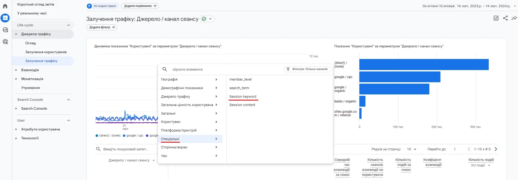Click the plus icon on Додати фільтр
518x180 pixels.
(113, 27)
